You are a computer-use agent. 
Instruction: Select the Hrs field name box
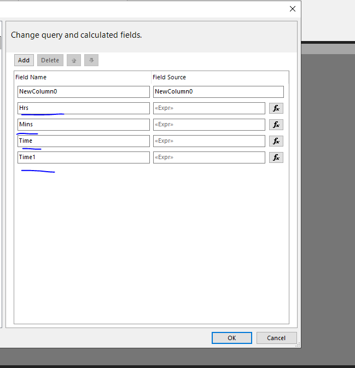pyautogui.click(x=84, y=108)
